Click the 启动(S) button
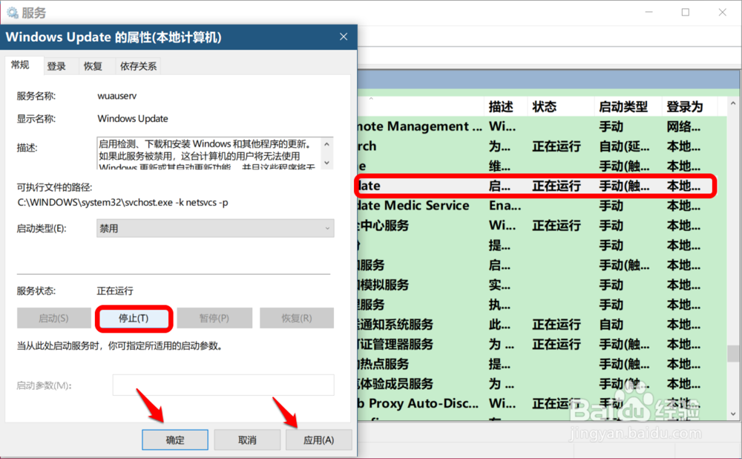742x459 pixels. click(54, 319)
